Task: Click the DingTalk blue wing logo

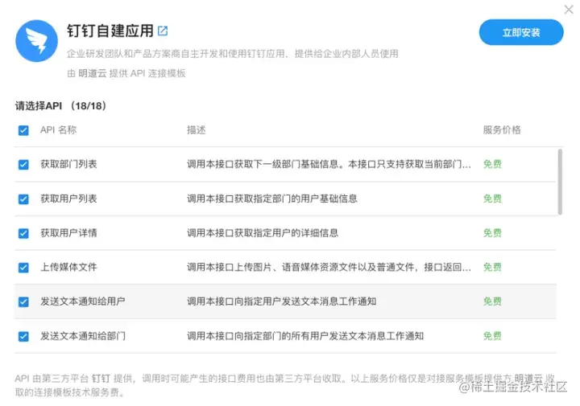Action: [36, 41]
